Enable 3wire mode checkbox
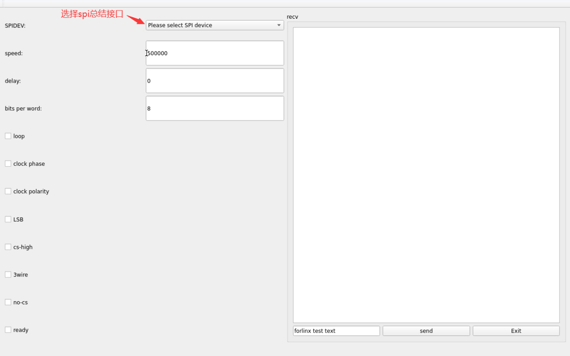The width and height of the screenshot is (570, 356). (8, 274)
